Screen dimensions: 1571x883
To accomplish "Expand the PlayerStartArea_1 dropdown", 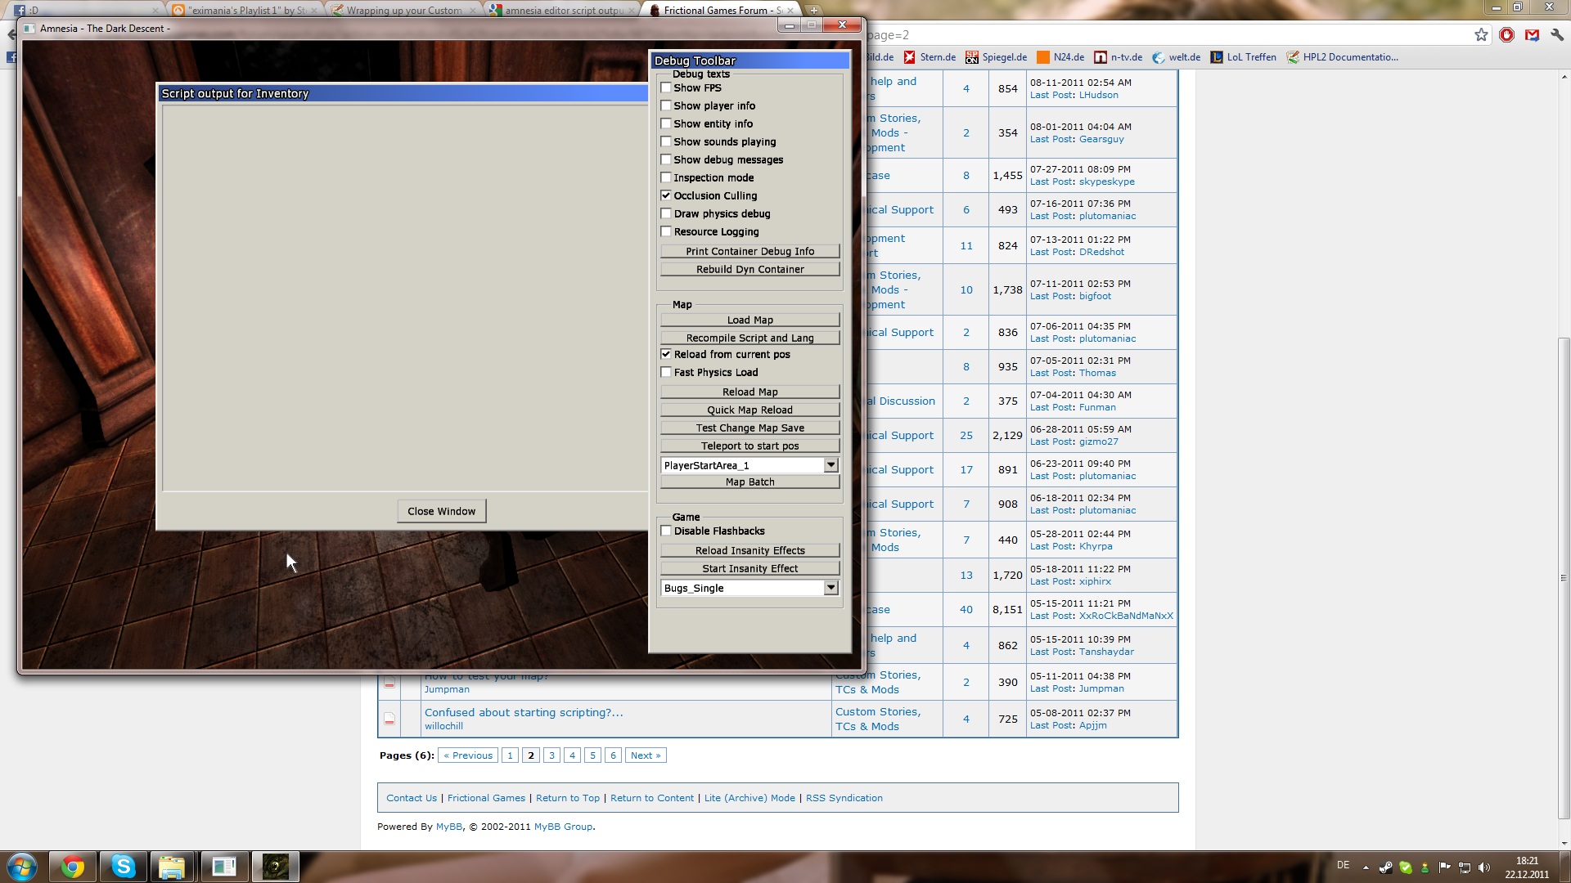I will pos(831,465).
